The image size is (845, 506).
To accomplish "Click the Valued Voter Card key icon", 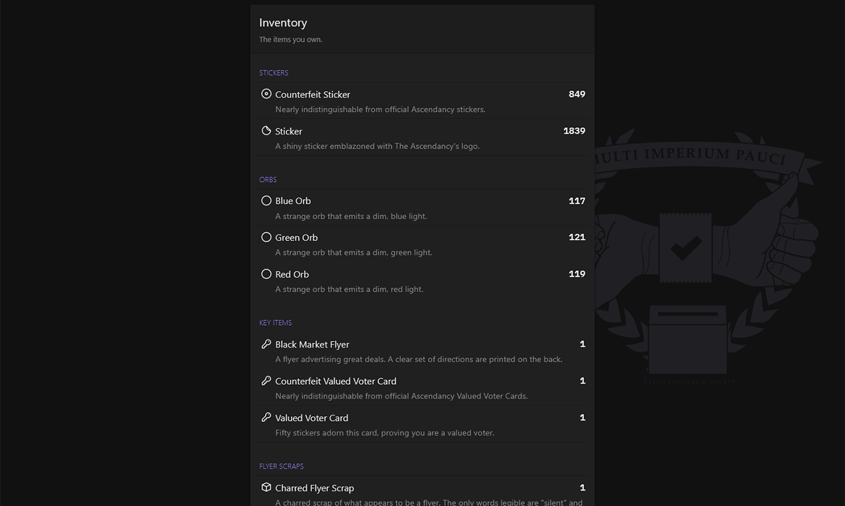I will pyautogui.click(x=266, y=417).
